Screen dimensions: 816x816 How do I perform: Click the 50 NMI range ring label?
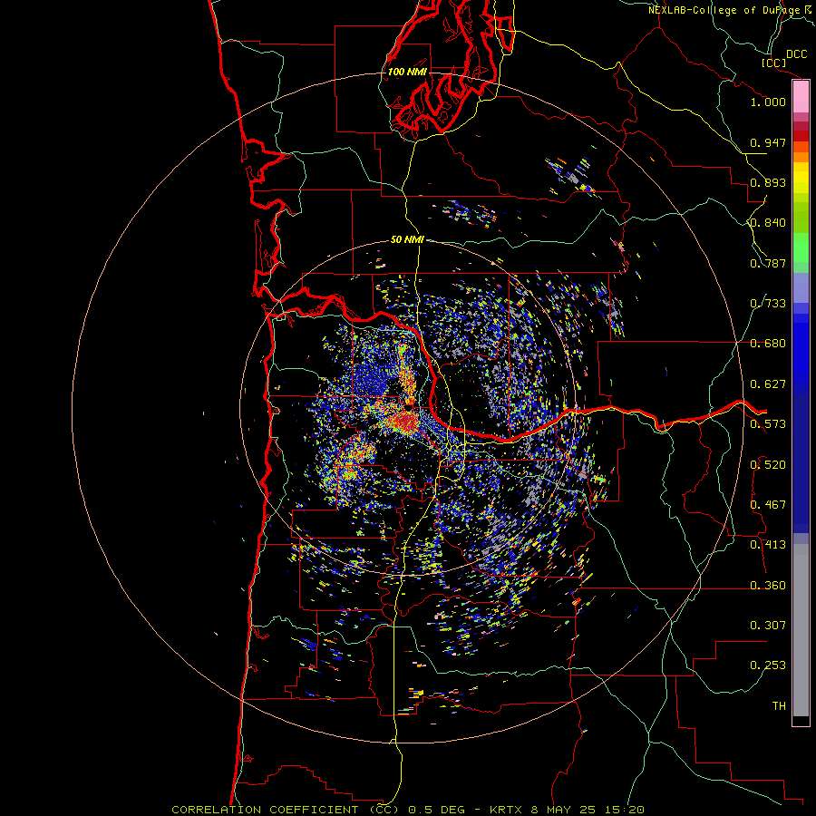pyautogui.click(x=407, y=239)
